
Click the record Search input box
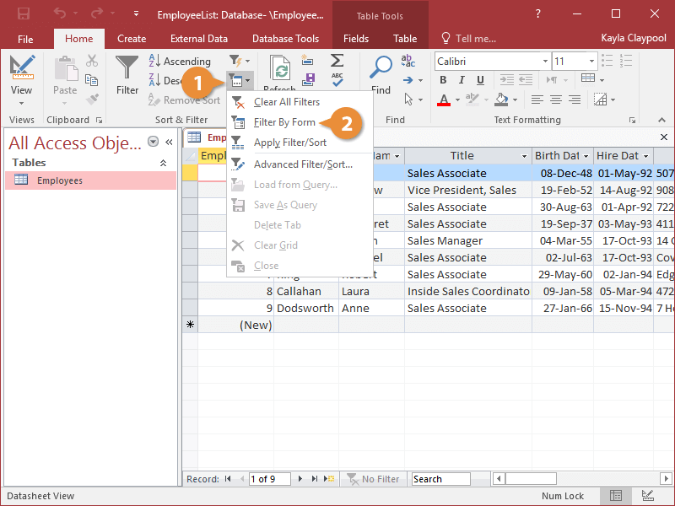440,479
